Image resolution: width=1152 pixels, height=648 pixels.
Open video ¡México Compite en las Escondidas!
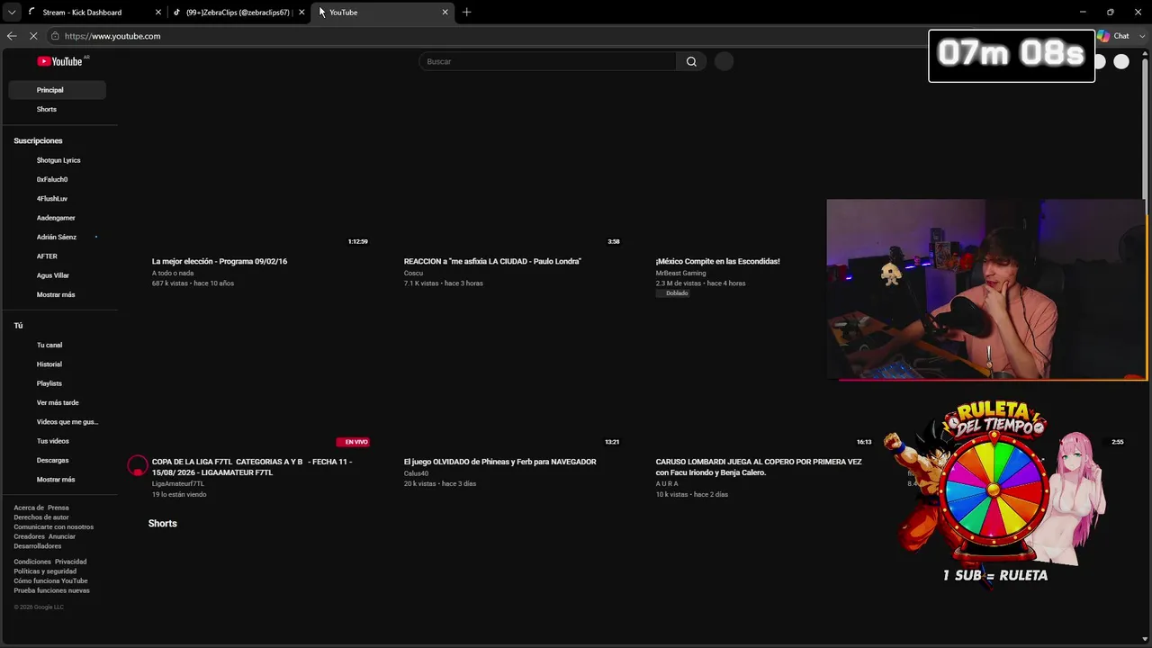(717, 261)
